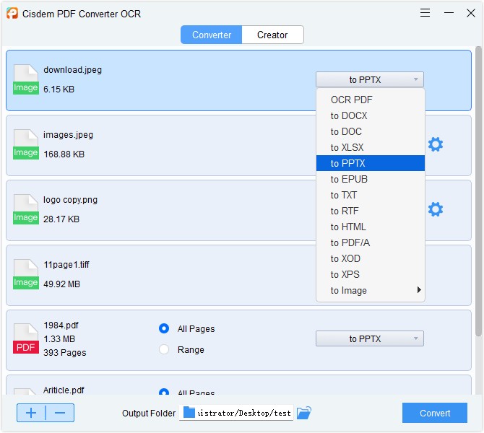Screen dimensions: 484x433
Task: Click the Output Folder label
Action: [149, 414]
